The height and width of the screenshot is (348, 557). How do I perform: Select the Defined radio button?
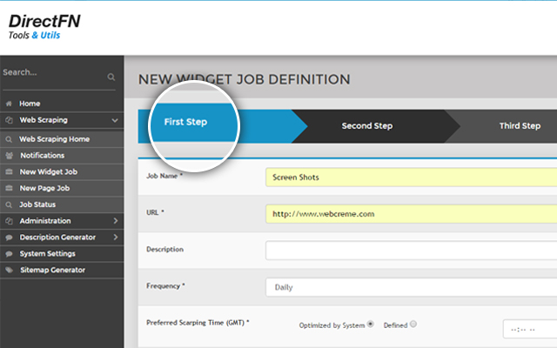413,324
